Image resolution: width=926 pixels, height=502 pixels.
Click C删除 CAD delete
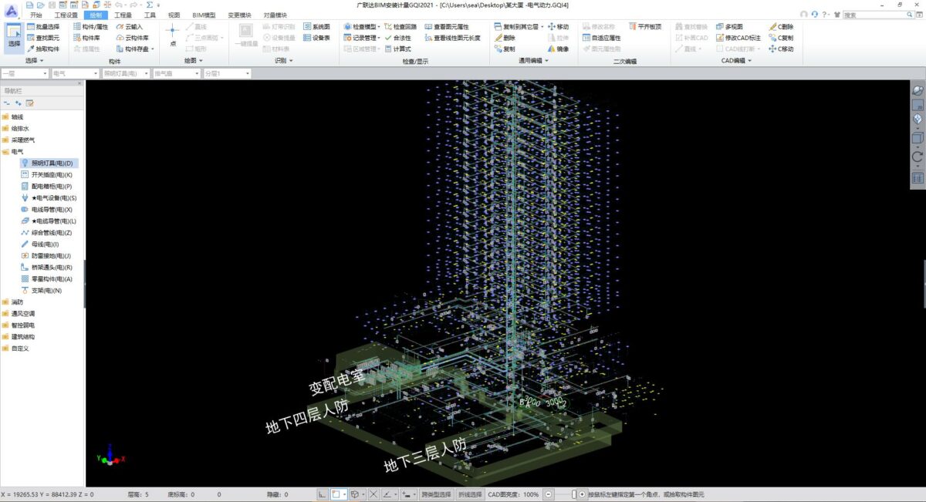point(781,26)
